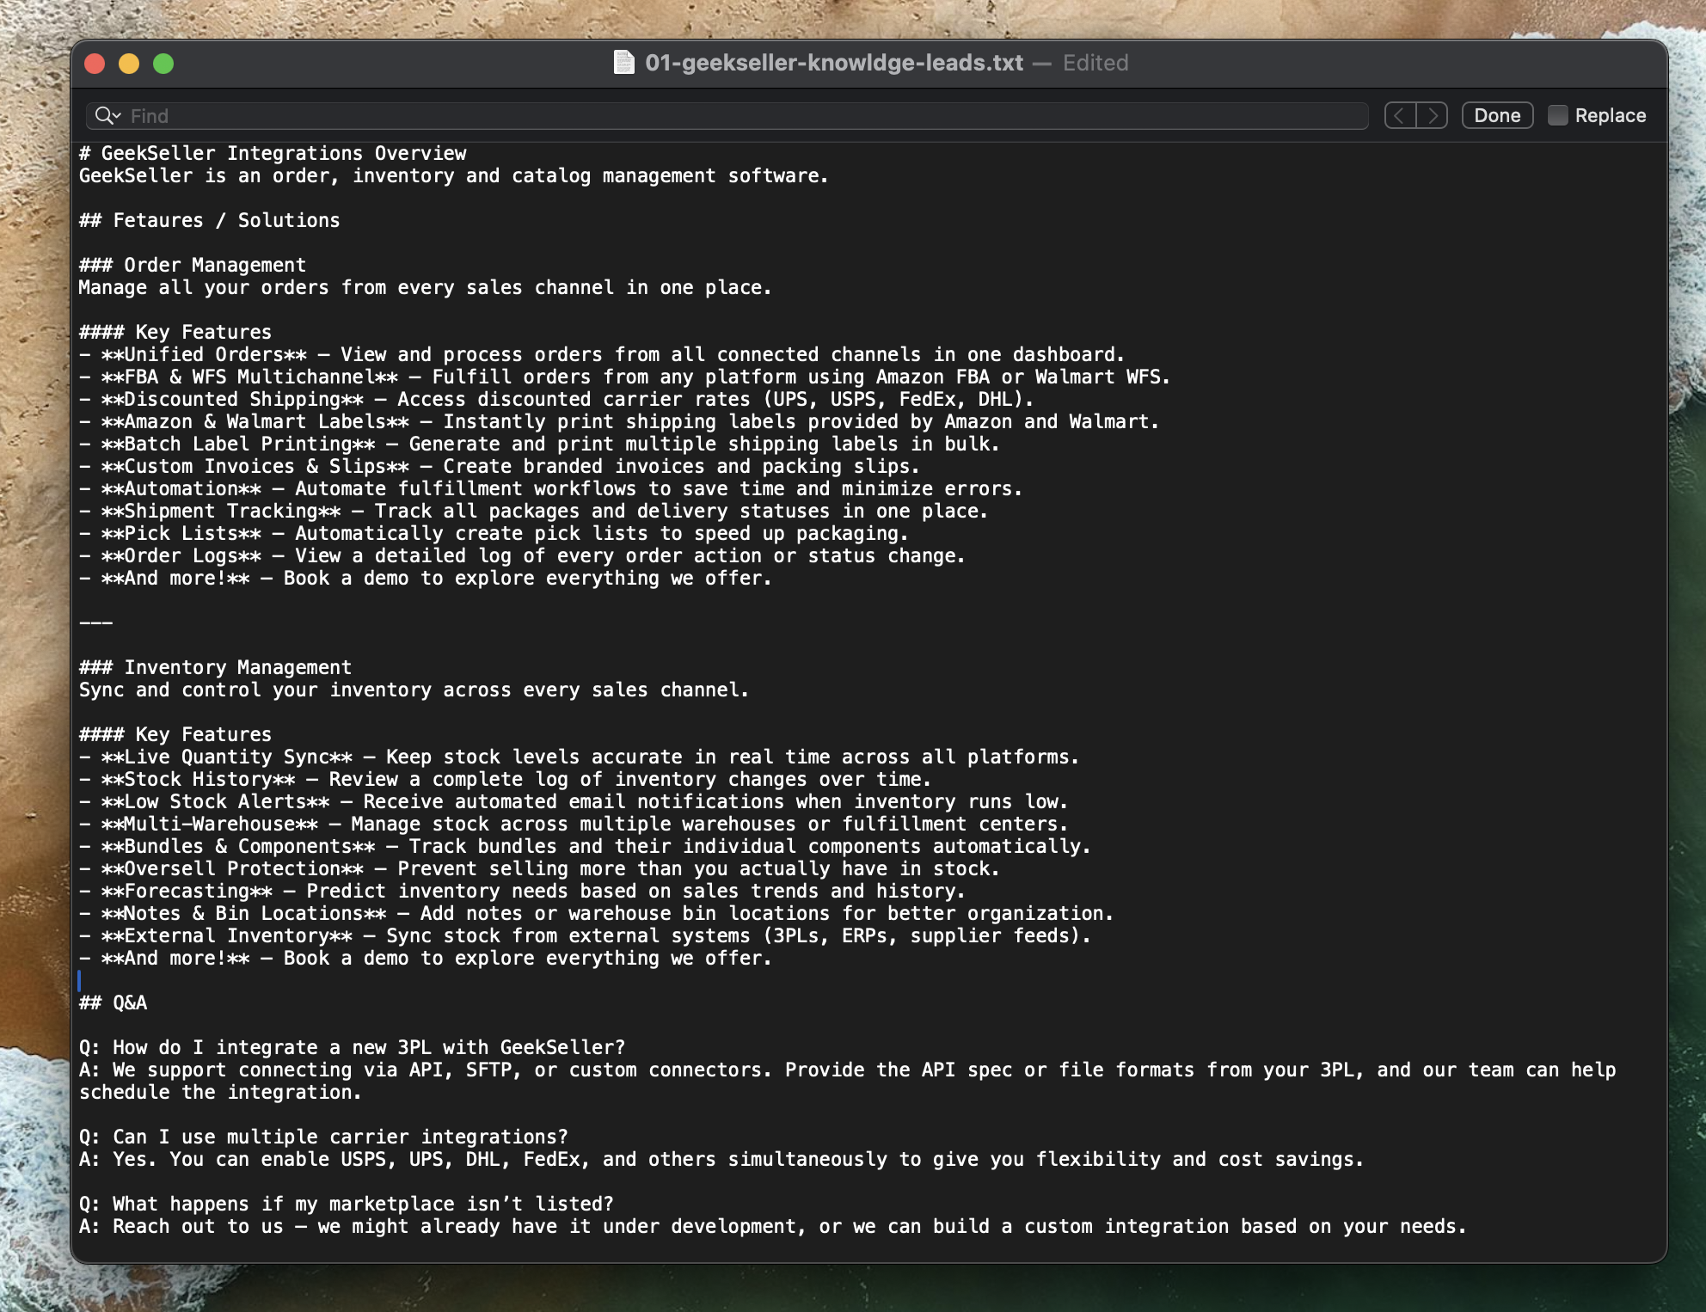Open the Find search options magnifier menu

[x=107, y=115]
